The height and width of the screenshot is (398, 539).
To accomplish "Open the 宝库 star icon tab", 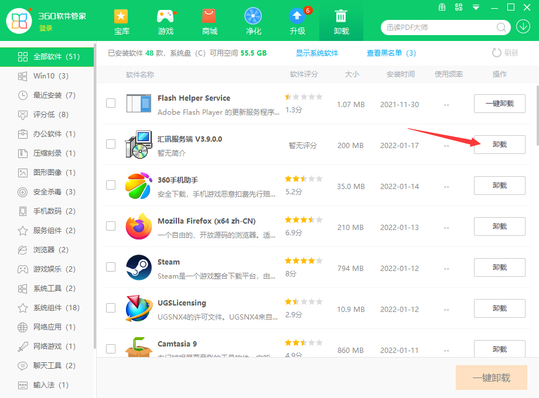I will tap(121, 22).
